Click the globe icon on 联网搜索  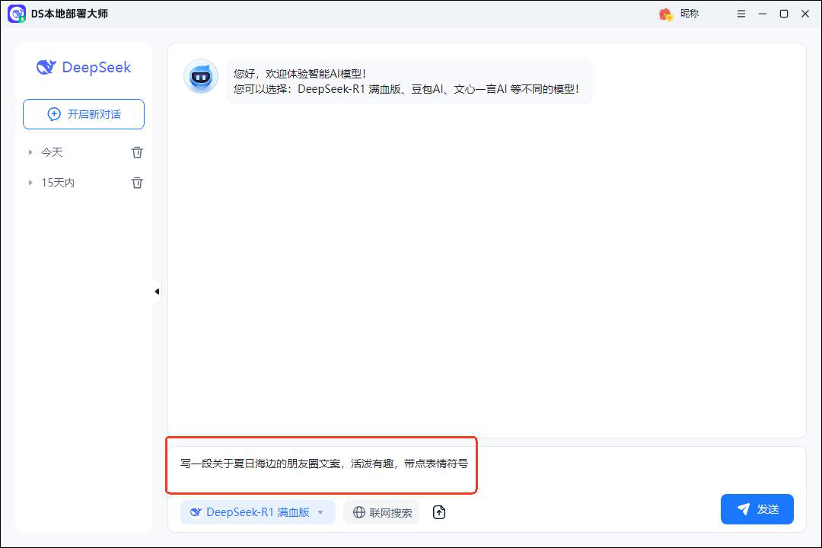(x=358, y=512)
